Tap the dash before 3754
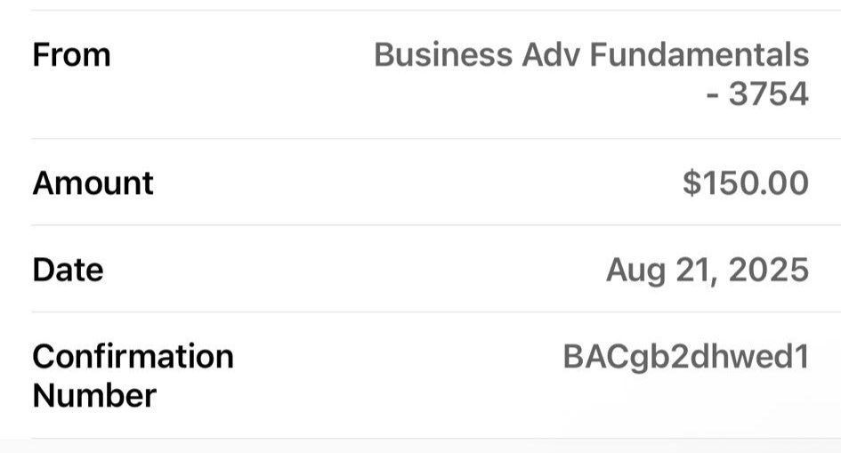The height and width of the screenshot is (453, 841). pyautogui.click(x=712, y=93)
